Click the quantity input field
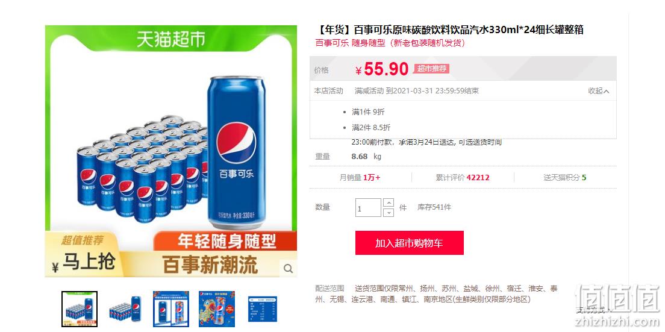Screen dimensions: 665x332 [x=368, y=208]
